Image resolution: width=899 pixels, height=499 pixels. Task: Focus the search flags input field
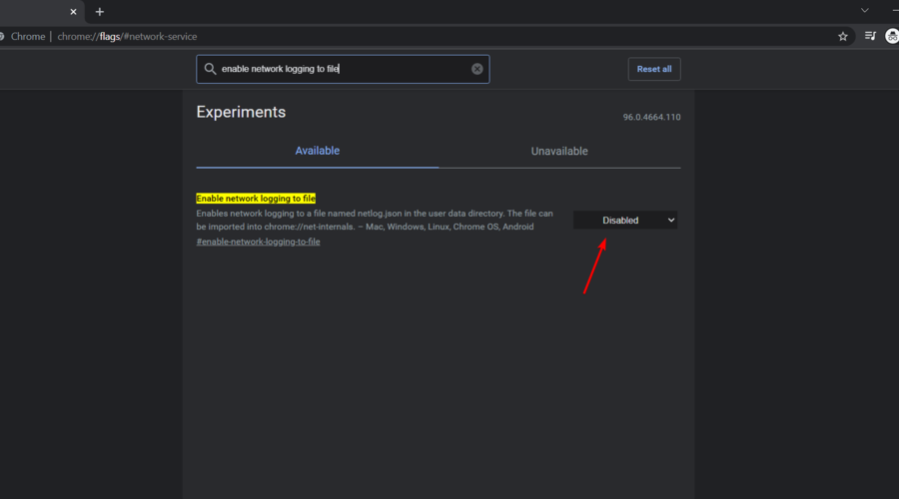pos(344,69)
